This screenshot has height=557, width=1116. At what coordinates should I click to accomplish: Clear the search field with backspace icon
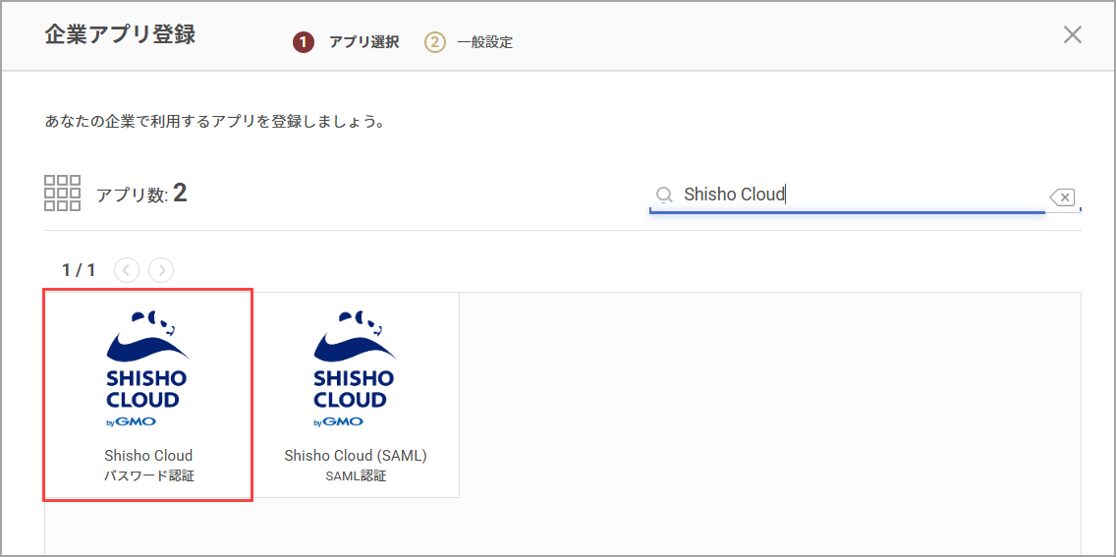pos(1062,197)
